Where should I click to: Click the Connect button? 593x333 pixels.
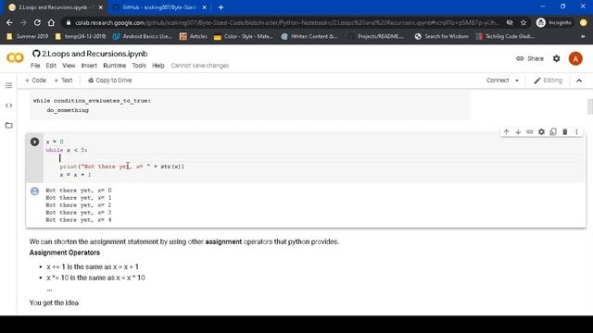(498, 80)
